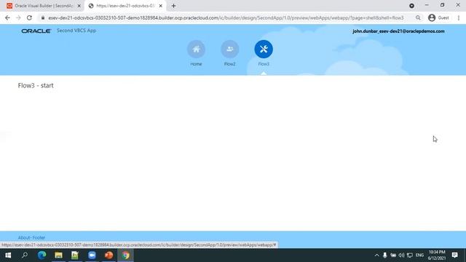Close the Oracle Visual Builder tab
The width and height of the screenshot is (466, 262).
[x=79, y=6]
